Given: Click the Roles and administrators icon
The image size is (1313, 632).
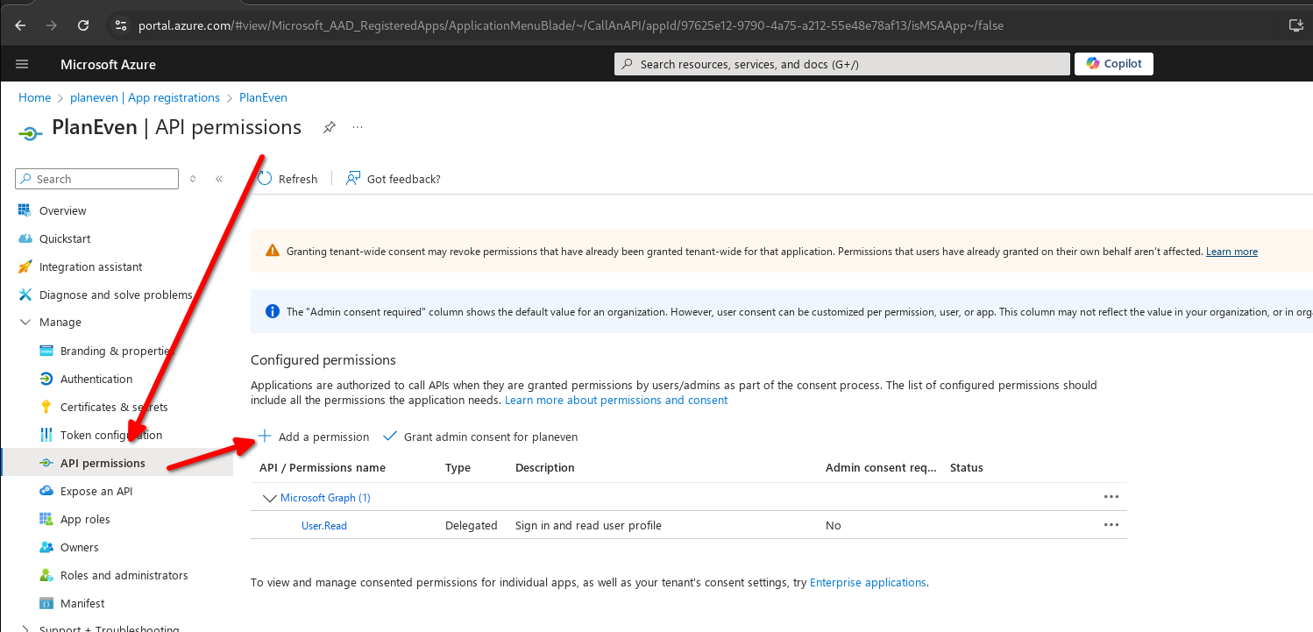Looking at the screenshot, I should (x=46, y=575).
